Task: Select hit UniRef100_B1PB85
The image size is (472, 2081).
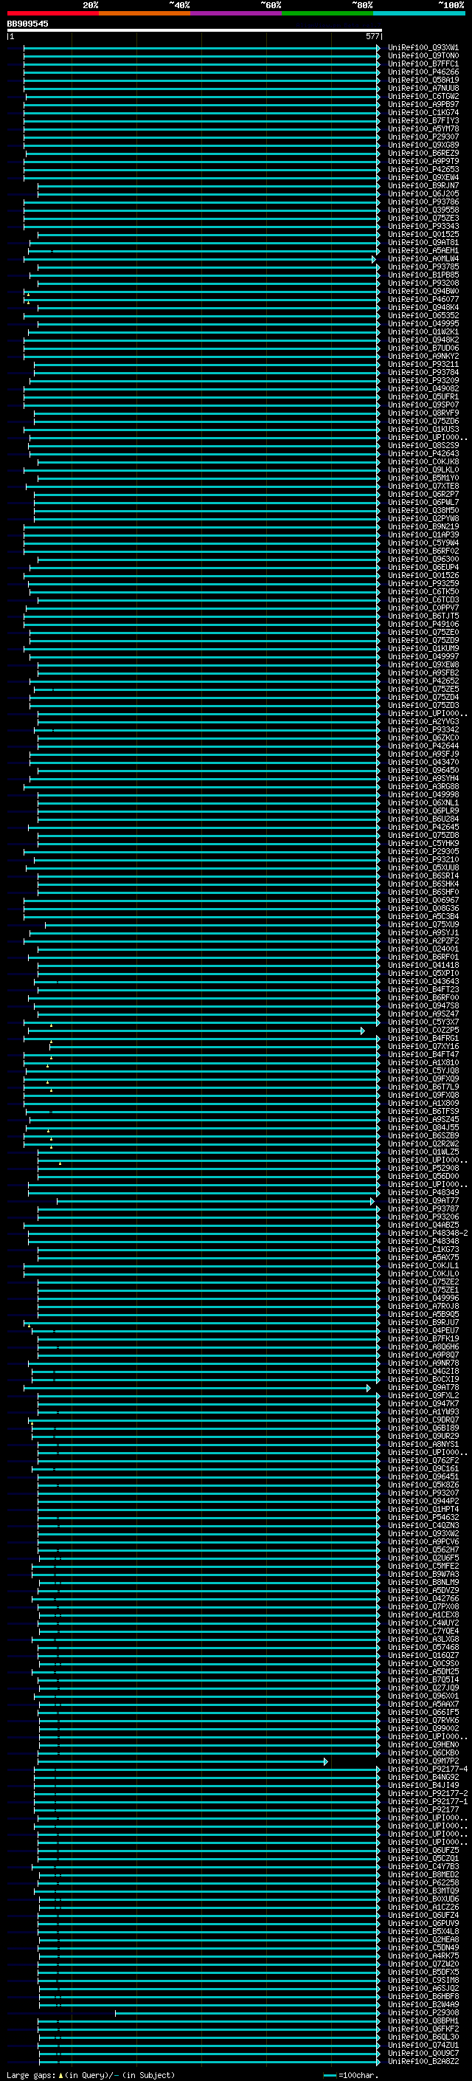Action: click(423, 275)
